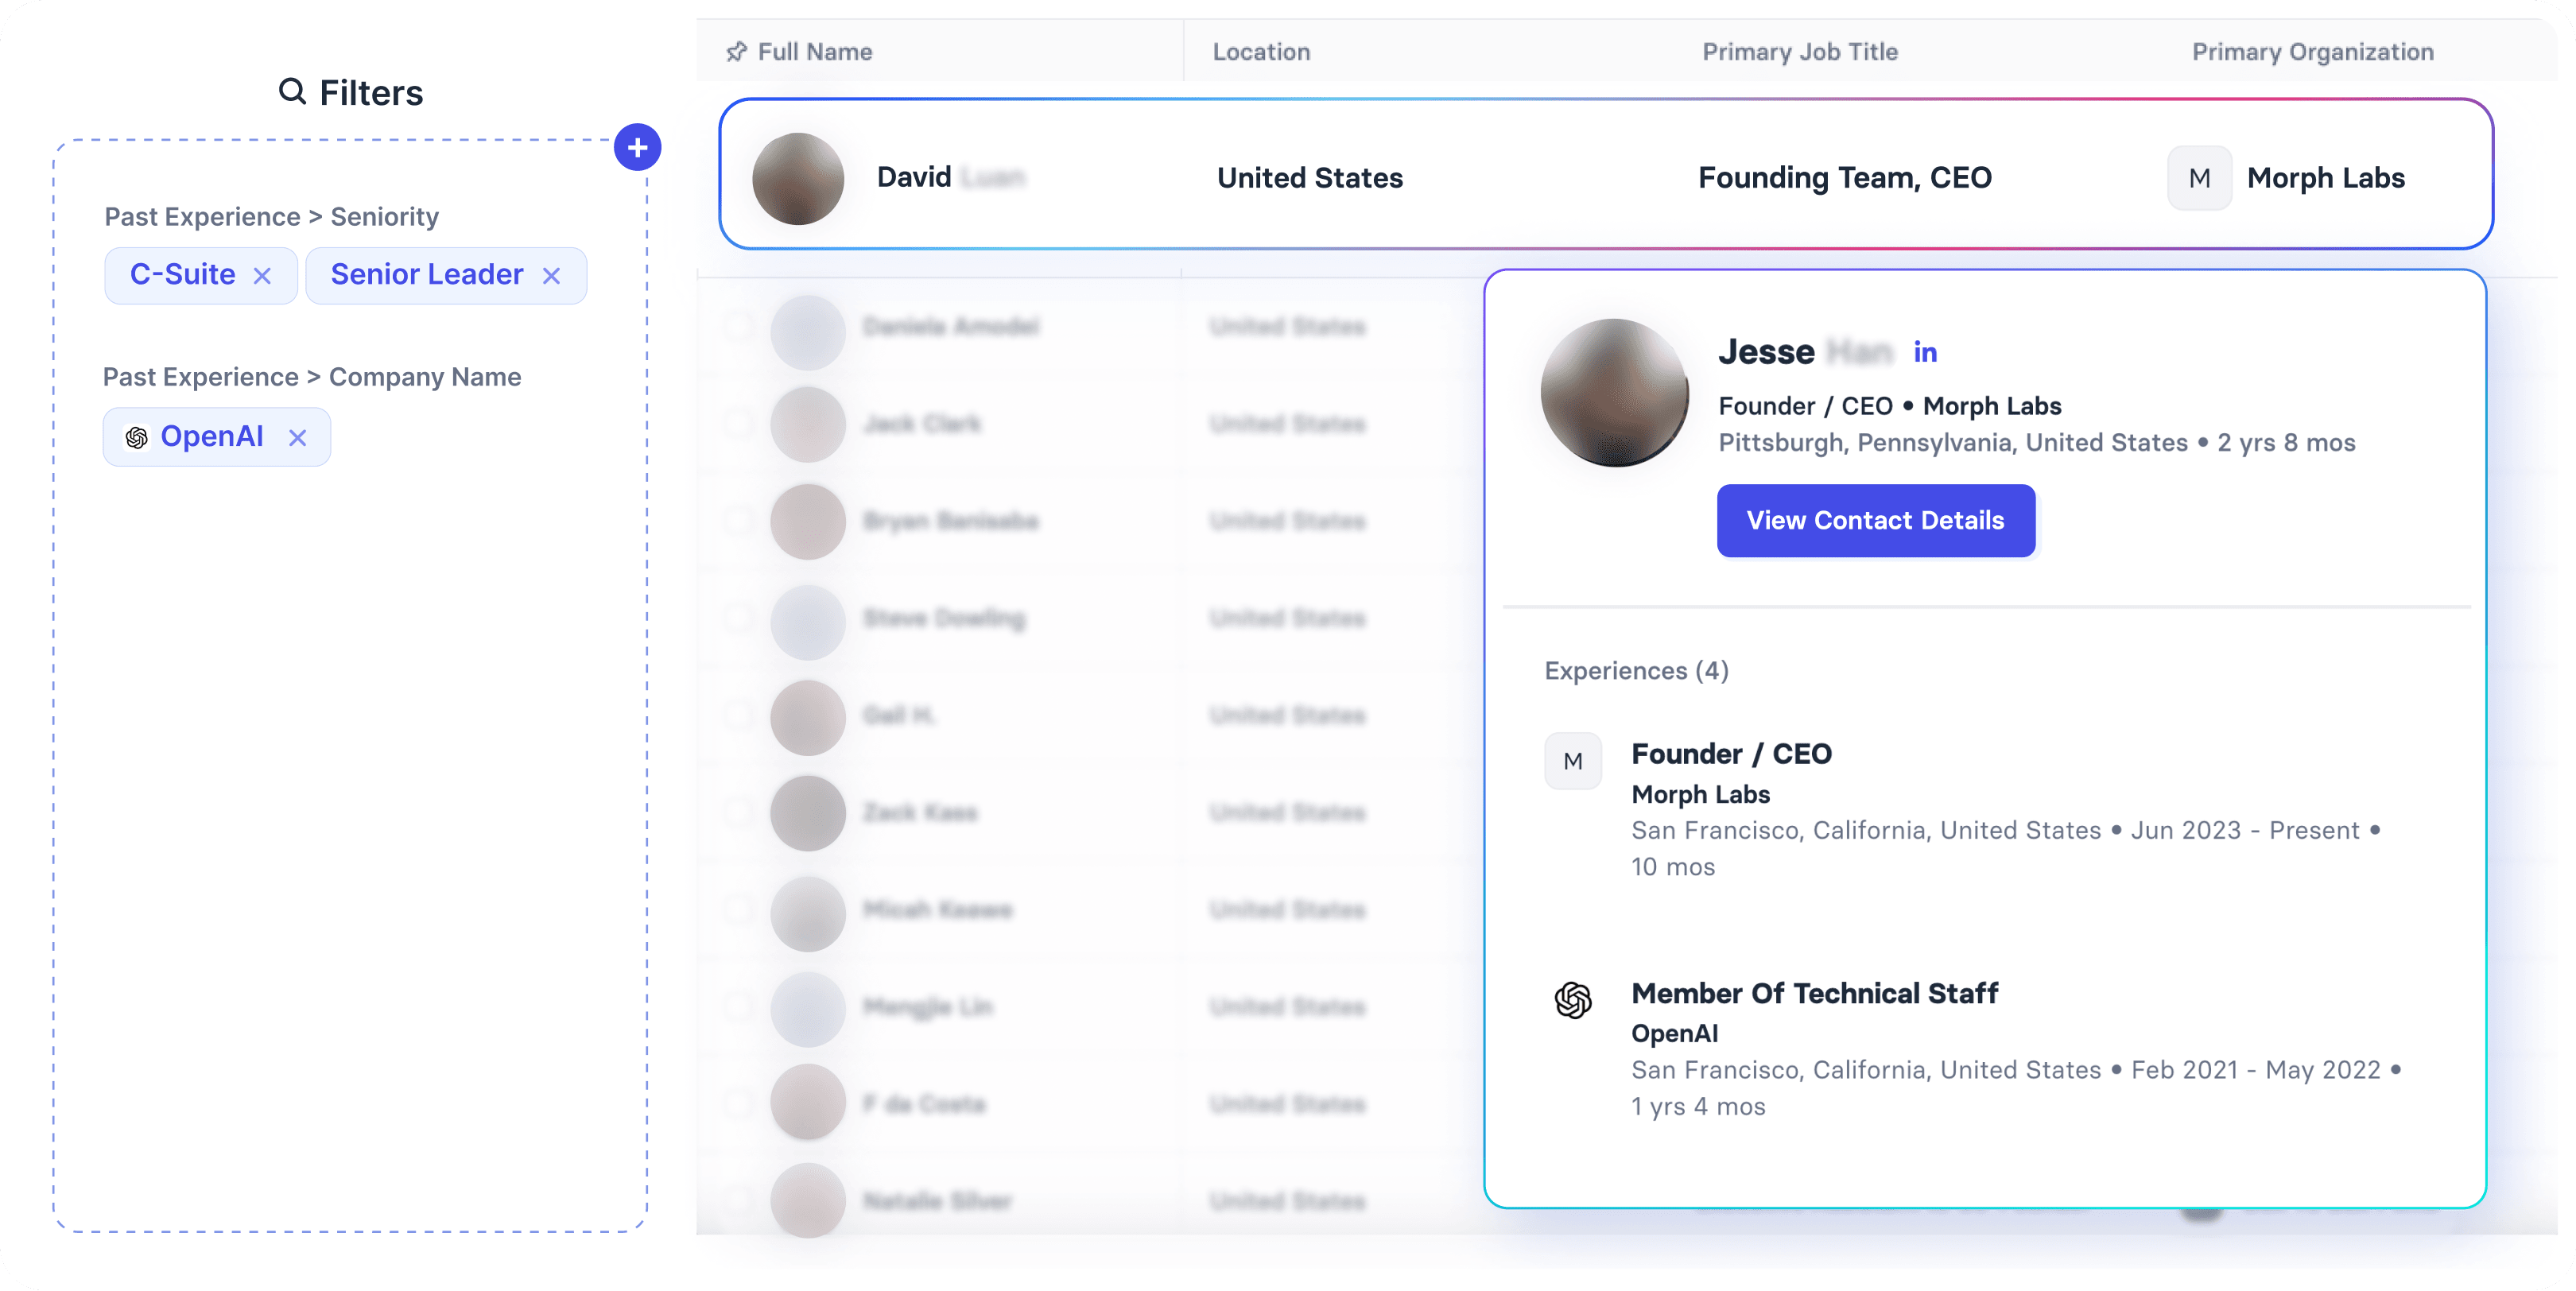Image resolution: width=2576 pixels, height=1291 pixels.
Task: Open Jesse's LinkedIn profile icon
Action: [x=1925, y=352]
